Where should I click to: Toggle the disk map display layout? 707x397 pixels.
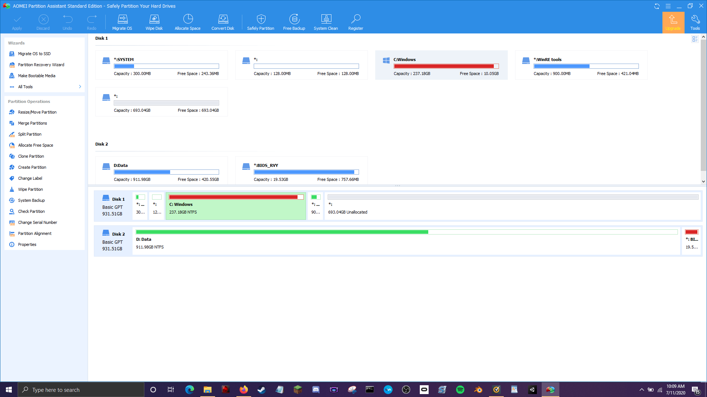tap(695, 39)
